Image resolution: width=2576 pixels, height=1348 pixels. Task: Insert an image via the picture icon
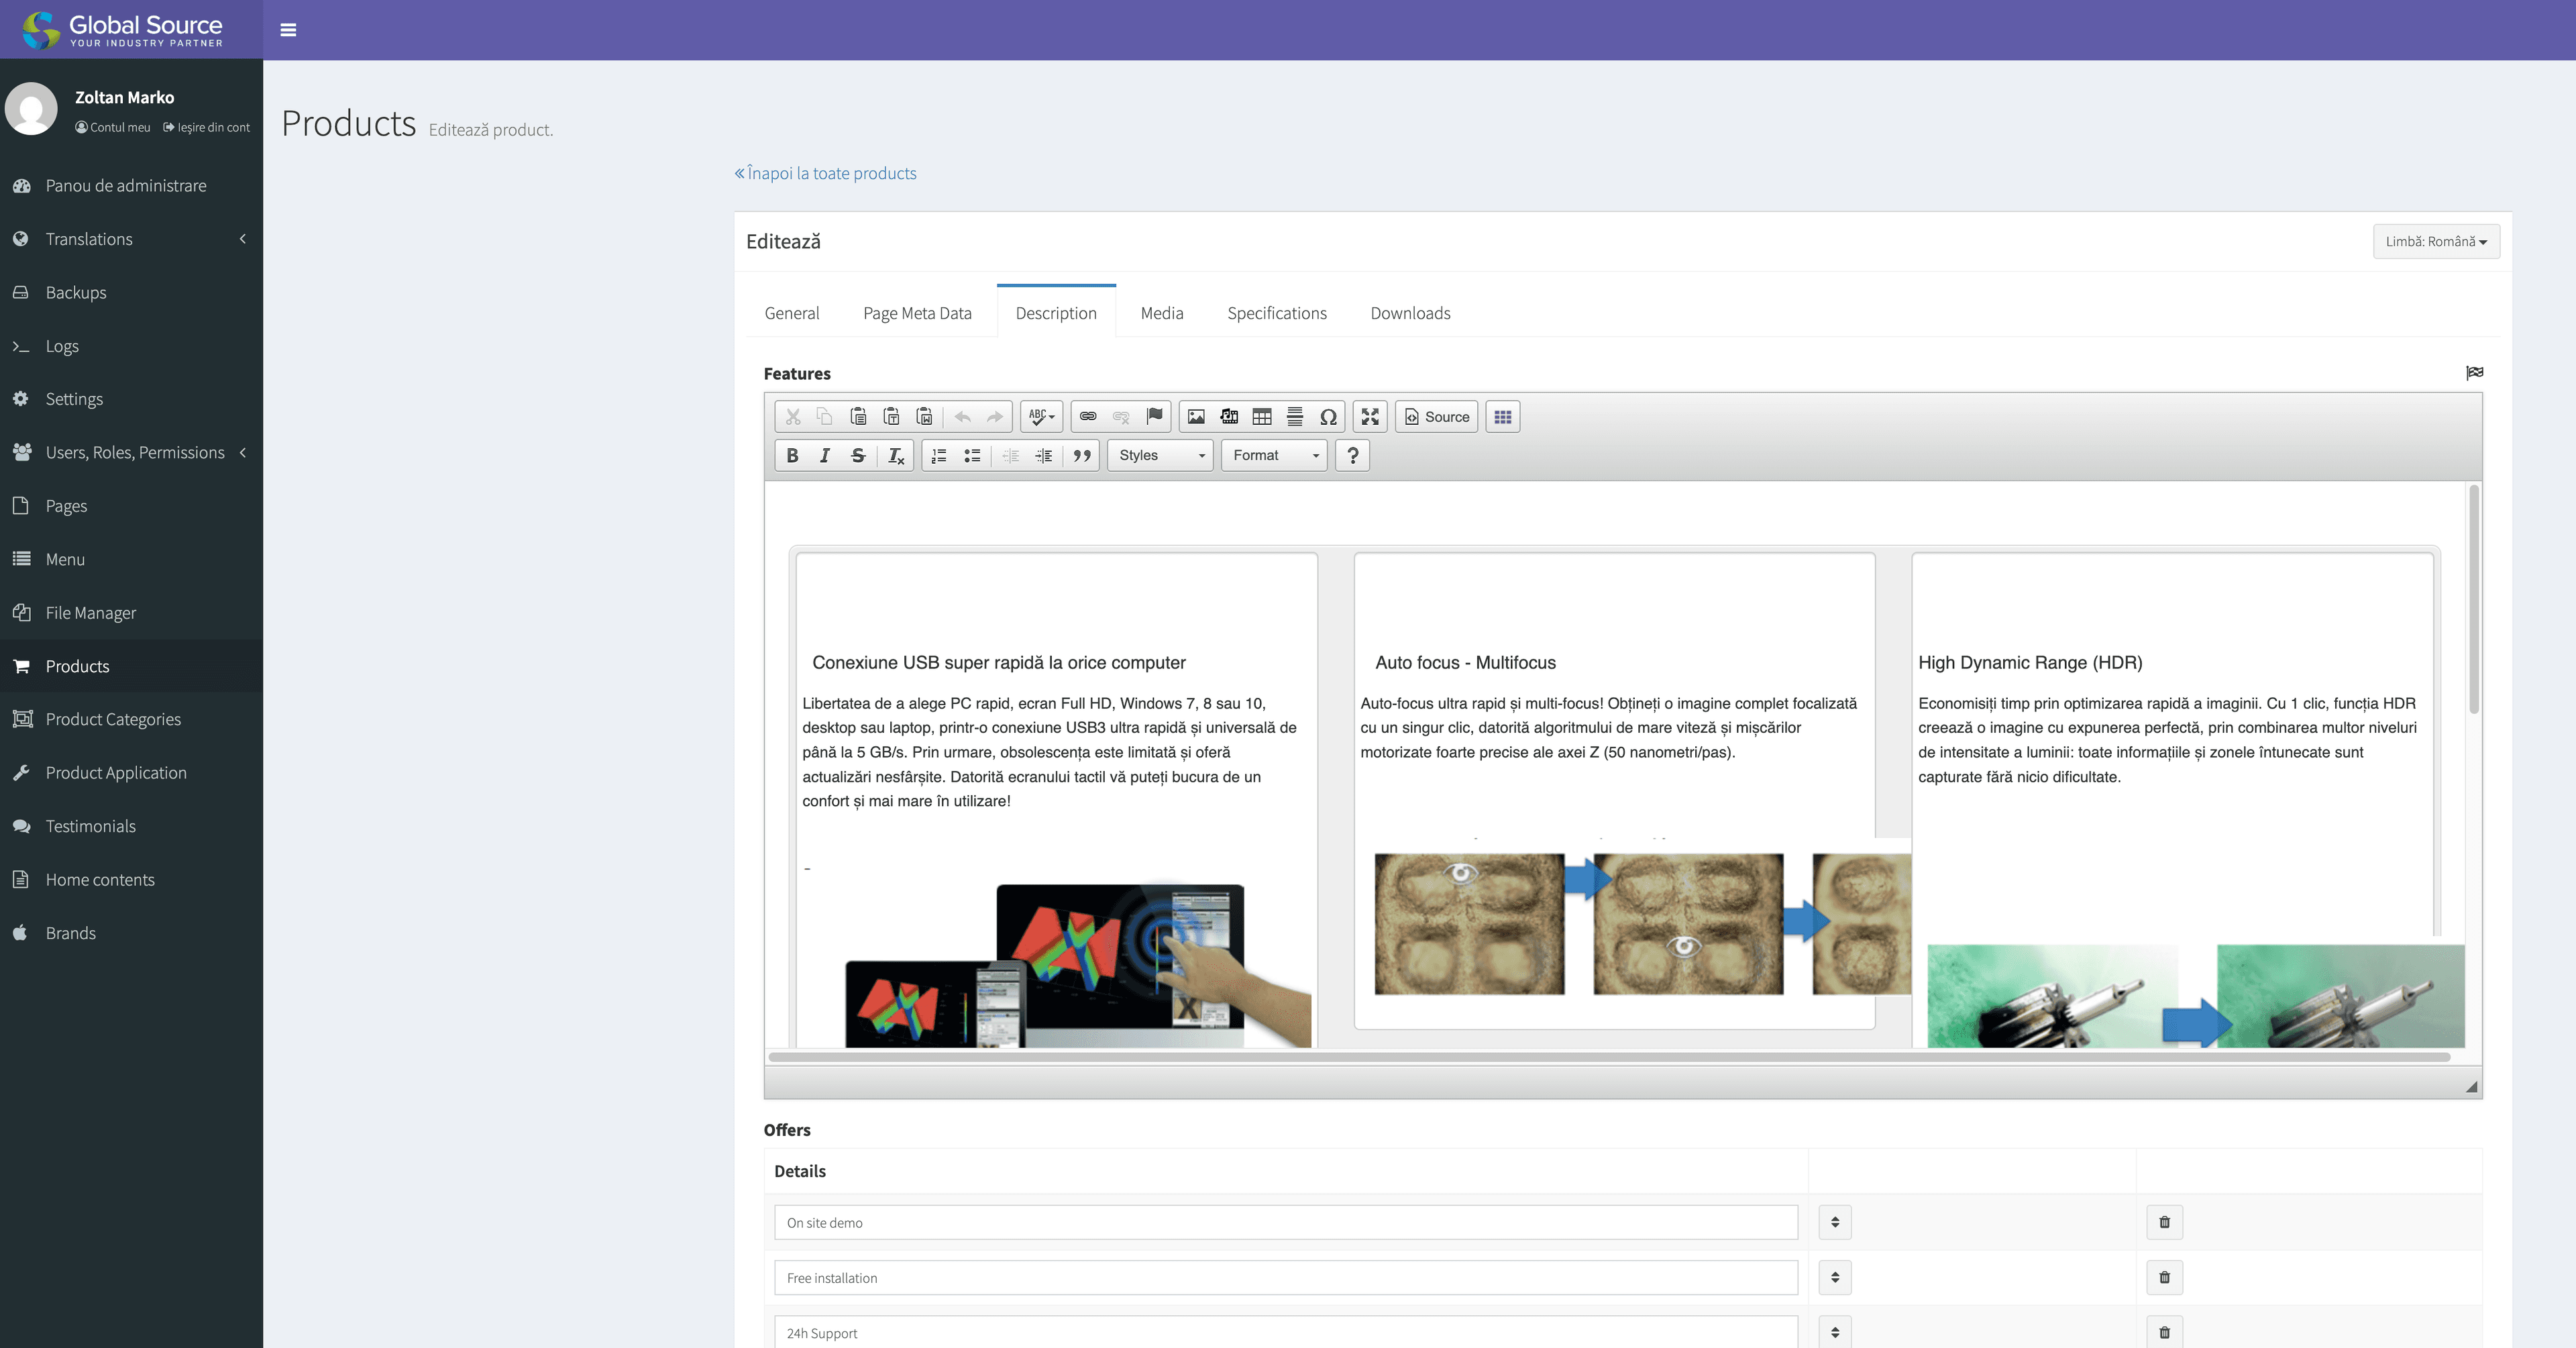coord(1196,417)
